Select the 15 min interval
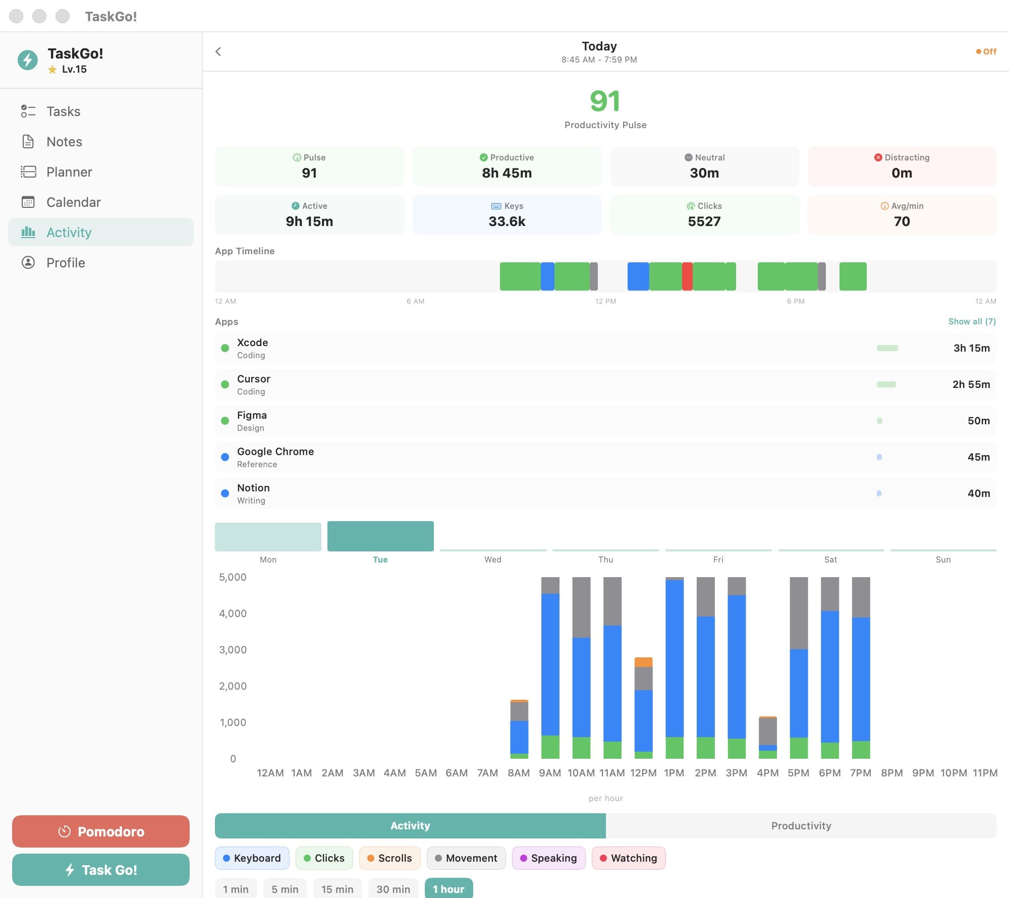1009x898 pixels. click(338, 888)
